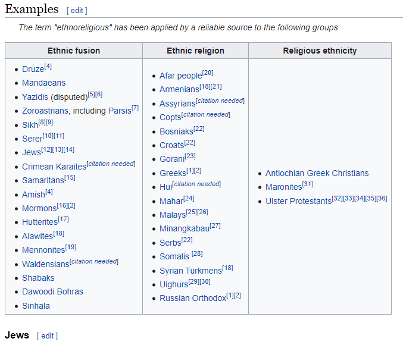
Task: Click the Armenians link
Action: (179, 90)
